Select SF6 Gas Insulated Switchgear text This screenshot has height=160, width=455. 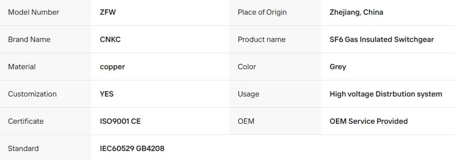(382, 39)
